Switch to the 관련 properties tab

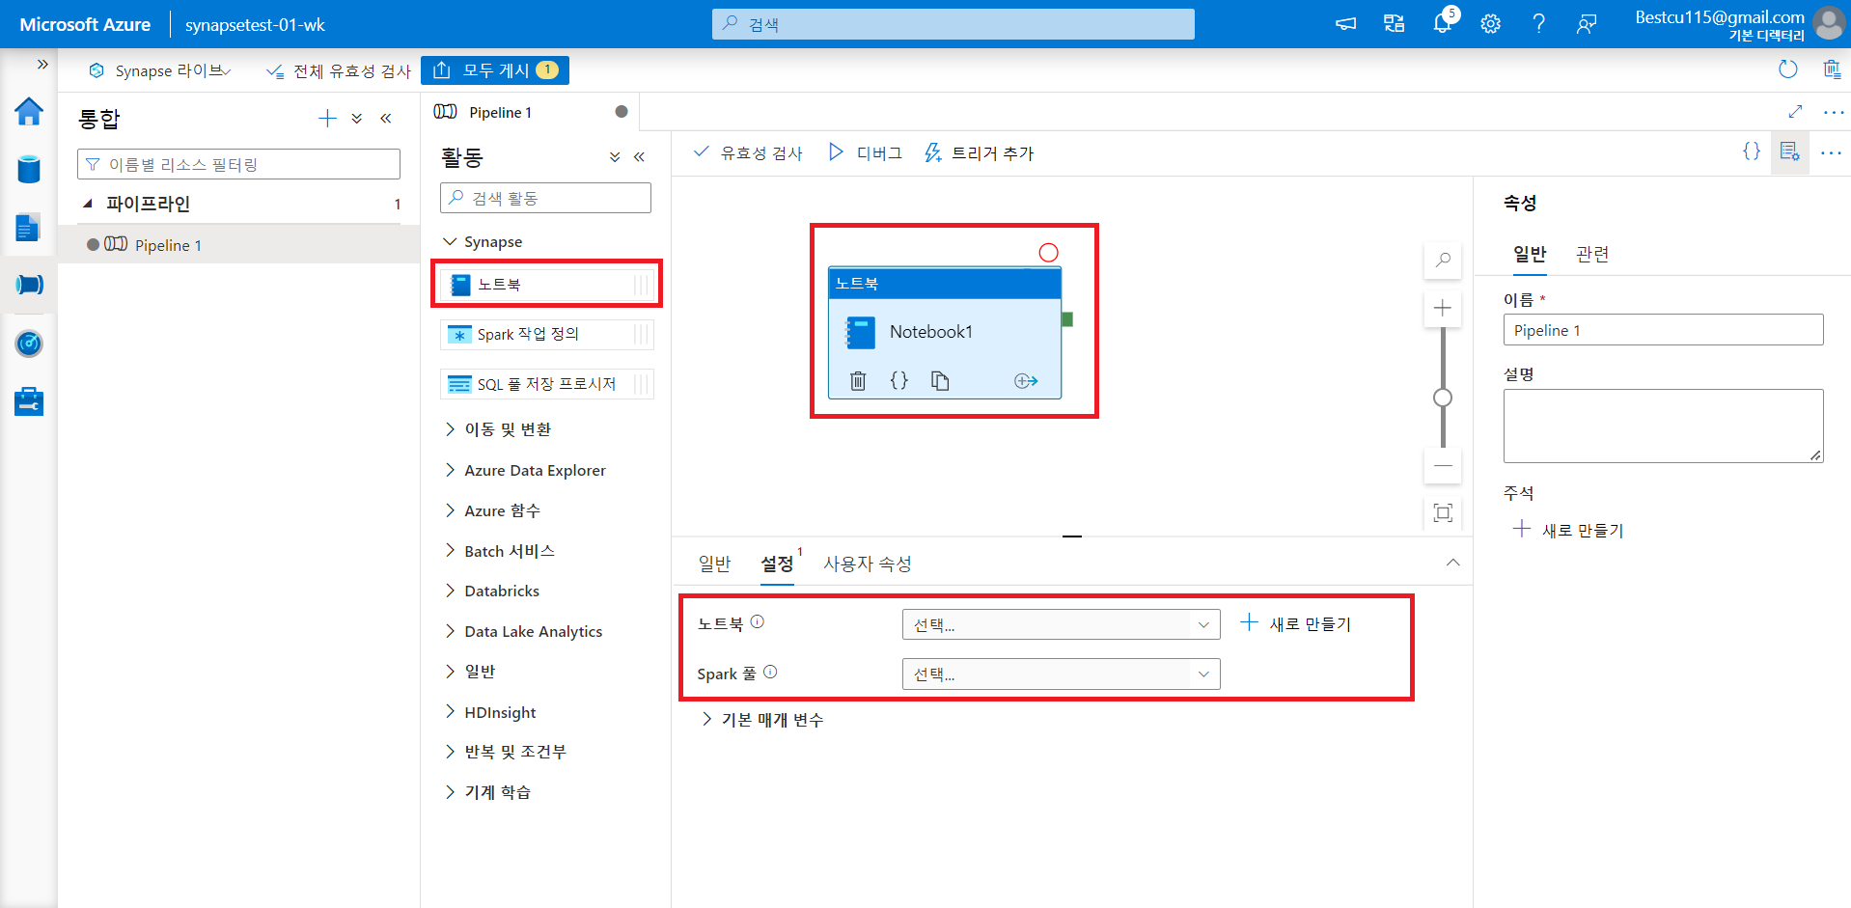1592,254
